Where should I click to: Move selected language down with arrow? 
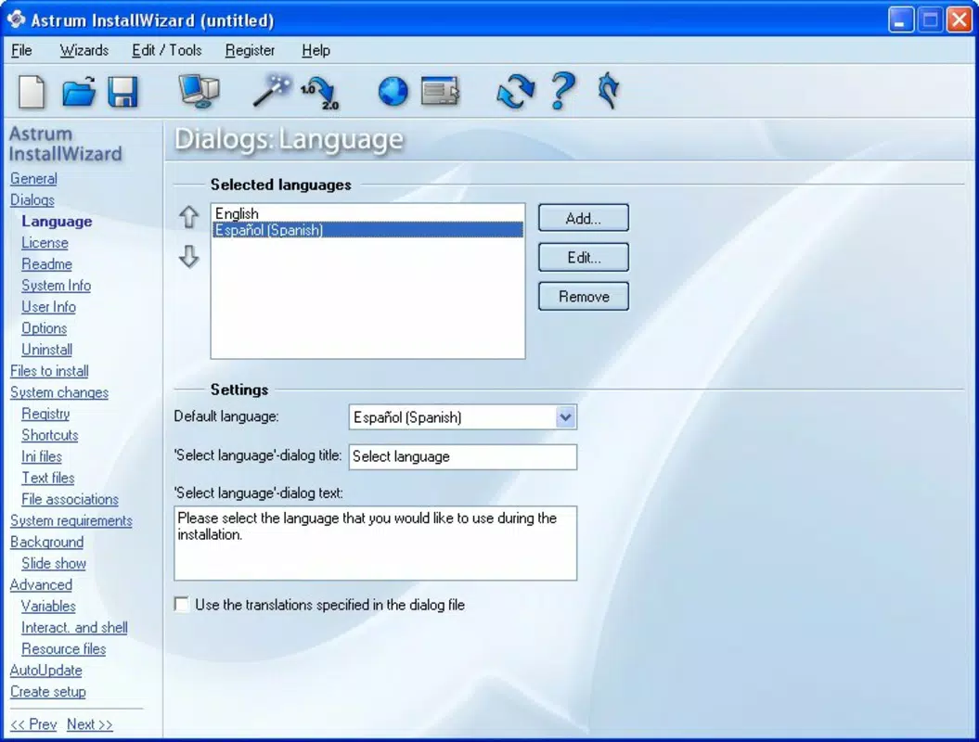pos(188,256)
